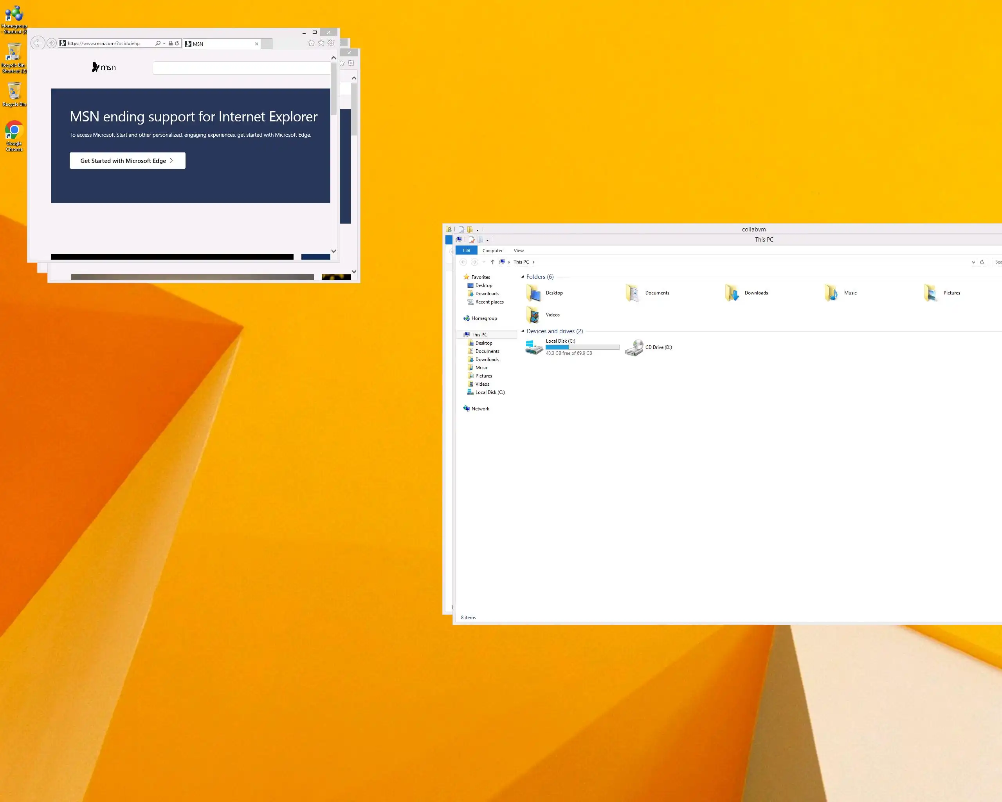1002x802 pixels.
Task: Open Explorer address bar history dropdown
Action: (973, 262)
